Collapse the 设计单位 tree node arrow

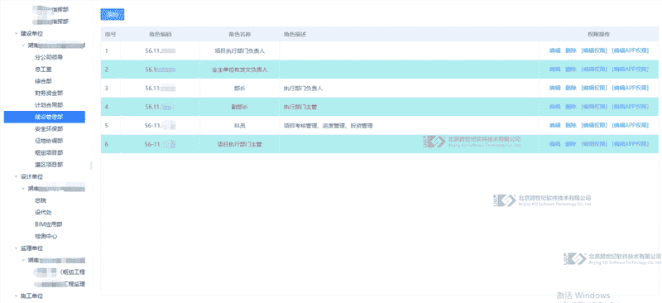point(16,176)
